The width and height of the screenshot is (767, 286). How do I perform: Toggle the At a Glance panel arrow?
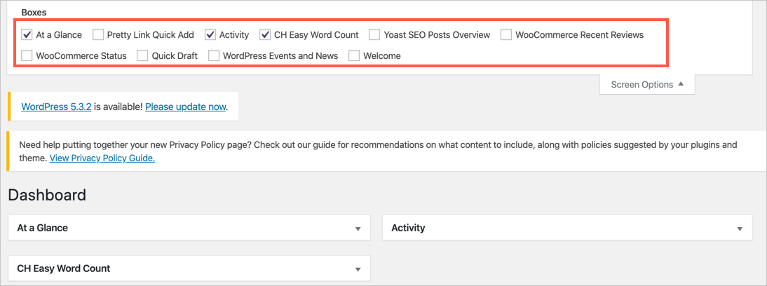click(x=358, y=229)
